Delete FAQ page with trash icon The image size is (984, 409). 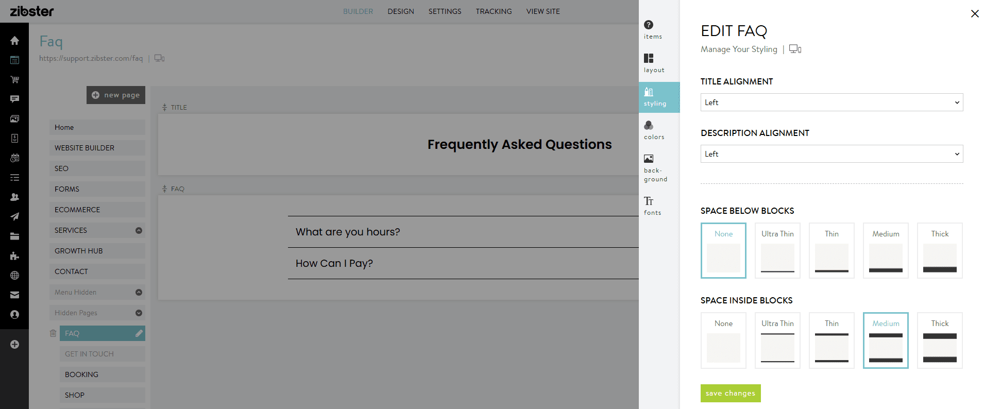(53, 333)
